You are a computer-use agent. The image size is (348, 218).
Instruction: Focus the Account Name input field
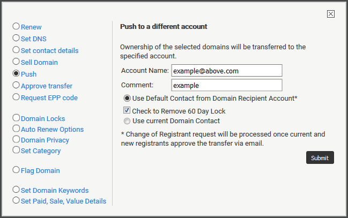point(227,71)
